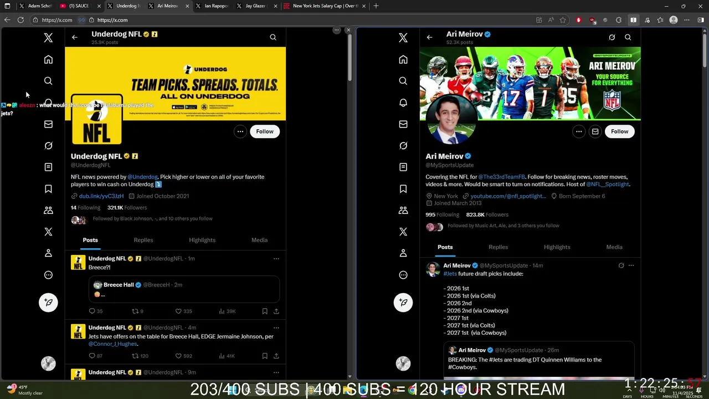Like the Jets have offers post
709x399 pixels.
coord(183,356)
